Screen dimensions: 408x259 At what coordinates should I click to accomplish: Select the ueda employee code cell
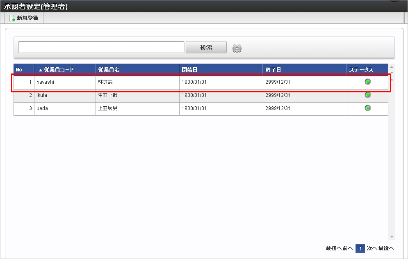[65, 109]
